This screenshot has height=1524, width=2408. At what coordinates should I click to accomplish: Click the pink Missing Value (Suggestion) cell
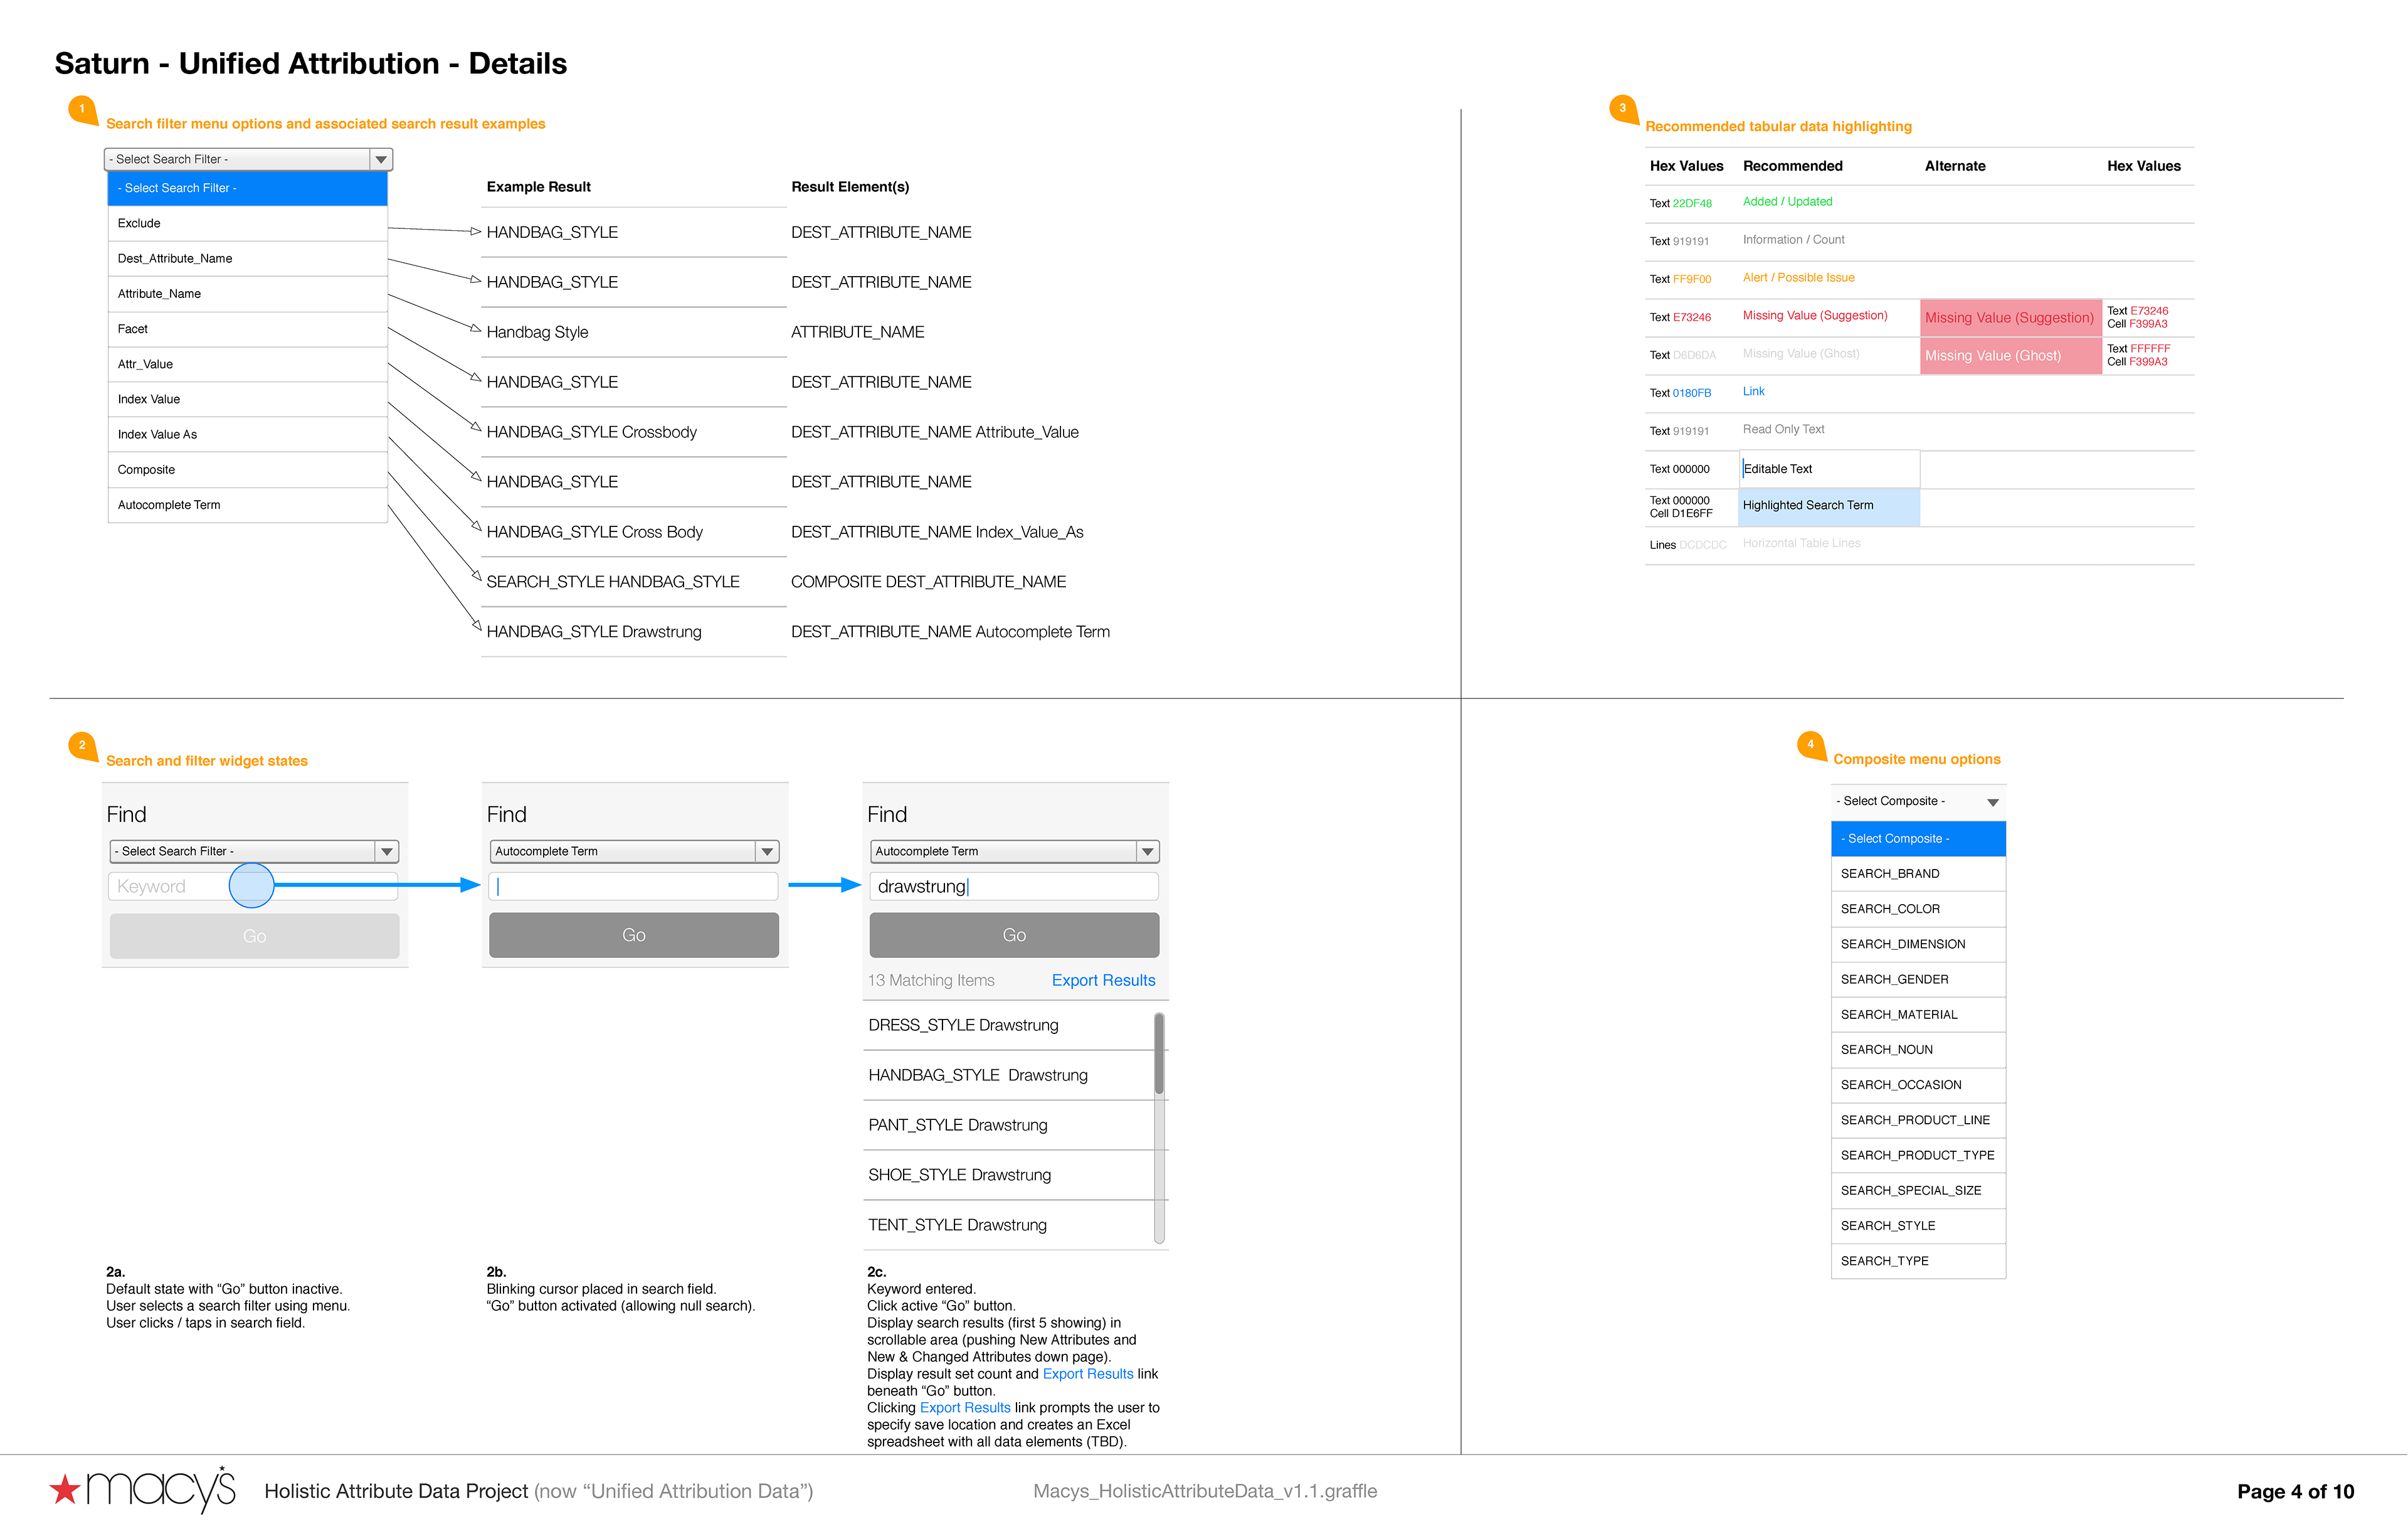pyautogui.click(x=2009, y=317)
